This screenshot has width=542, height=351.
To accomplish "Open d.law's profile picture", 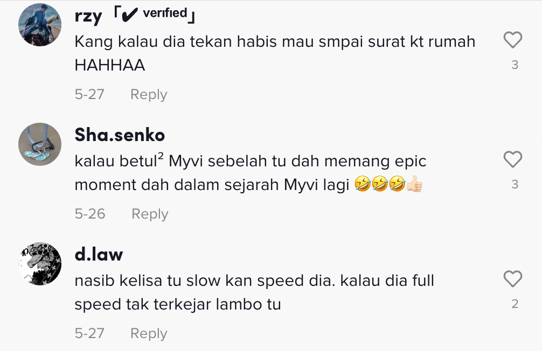I will (40, 264).
